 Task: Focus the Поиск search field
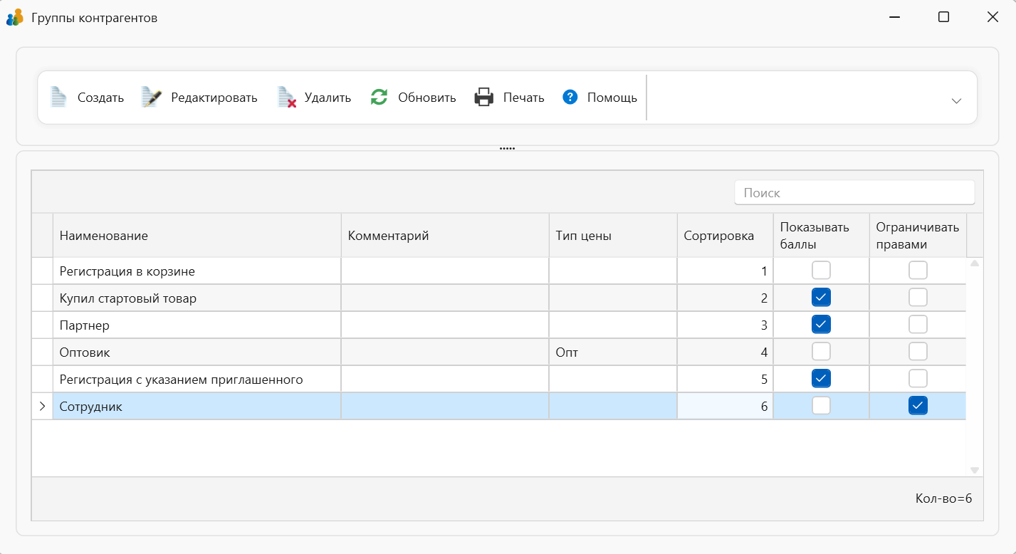point(854,193)
